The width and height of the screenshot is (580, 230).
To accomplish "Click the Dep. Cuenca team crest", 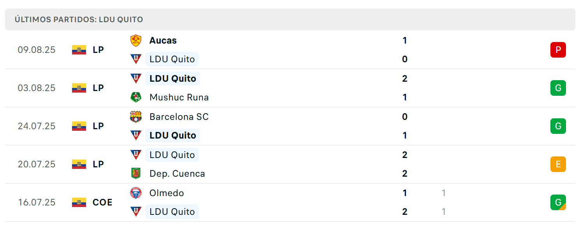I will (136, 174).
